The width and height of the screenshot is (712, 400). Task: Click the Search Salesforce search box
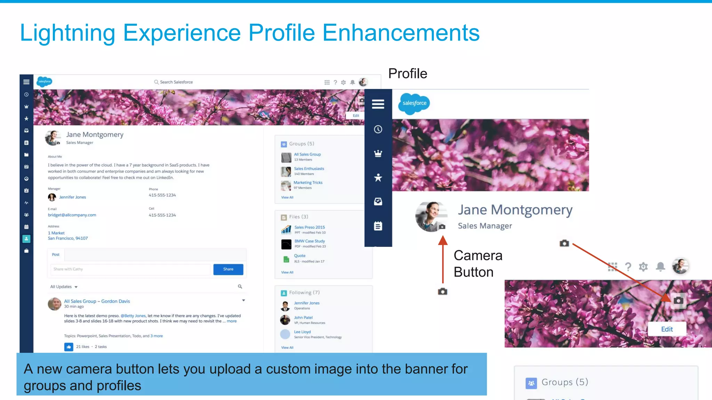click(176, 82)
